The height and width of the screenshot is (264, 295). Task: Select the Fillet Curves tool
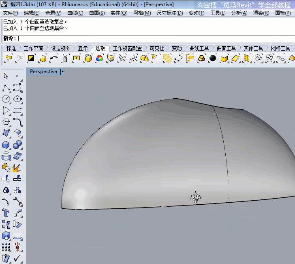click(x=17, y=122)
